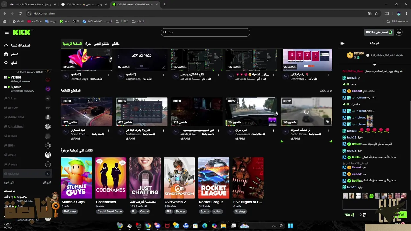Click in the Kick search box
Screen dimensions: 411x231
[205, 32]
